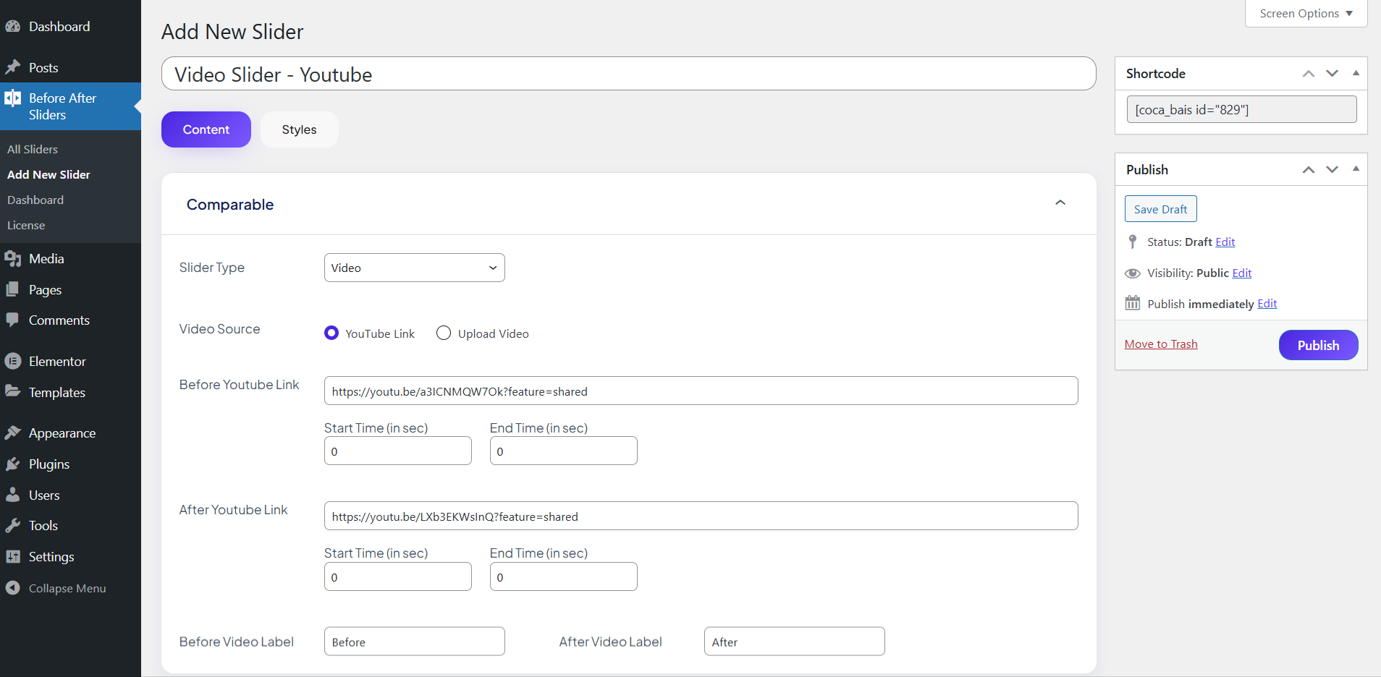The height and width of the screenshot is (677, 1381).
Task: Click the Plugins plug icon
Action: point(12,464)
